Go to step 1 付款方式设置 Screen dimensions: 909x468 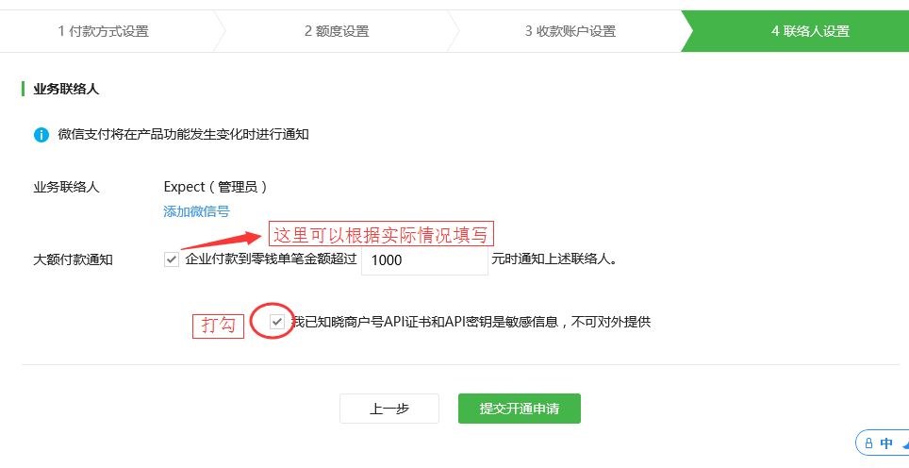(103, 31)
